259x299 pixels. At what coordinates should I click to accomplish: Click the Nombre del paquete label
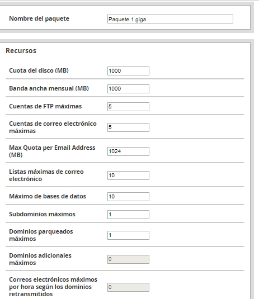point(39,18)
